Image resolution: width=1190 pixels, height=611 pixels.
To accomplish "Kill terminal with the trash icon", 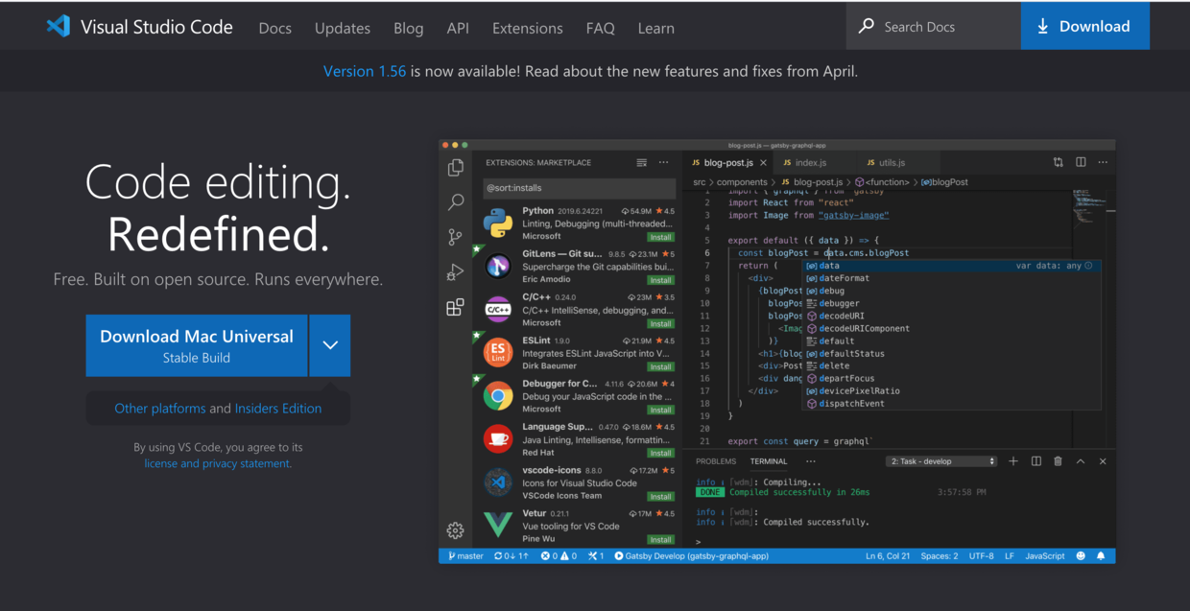I will pos(1058,461).
